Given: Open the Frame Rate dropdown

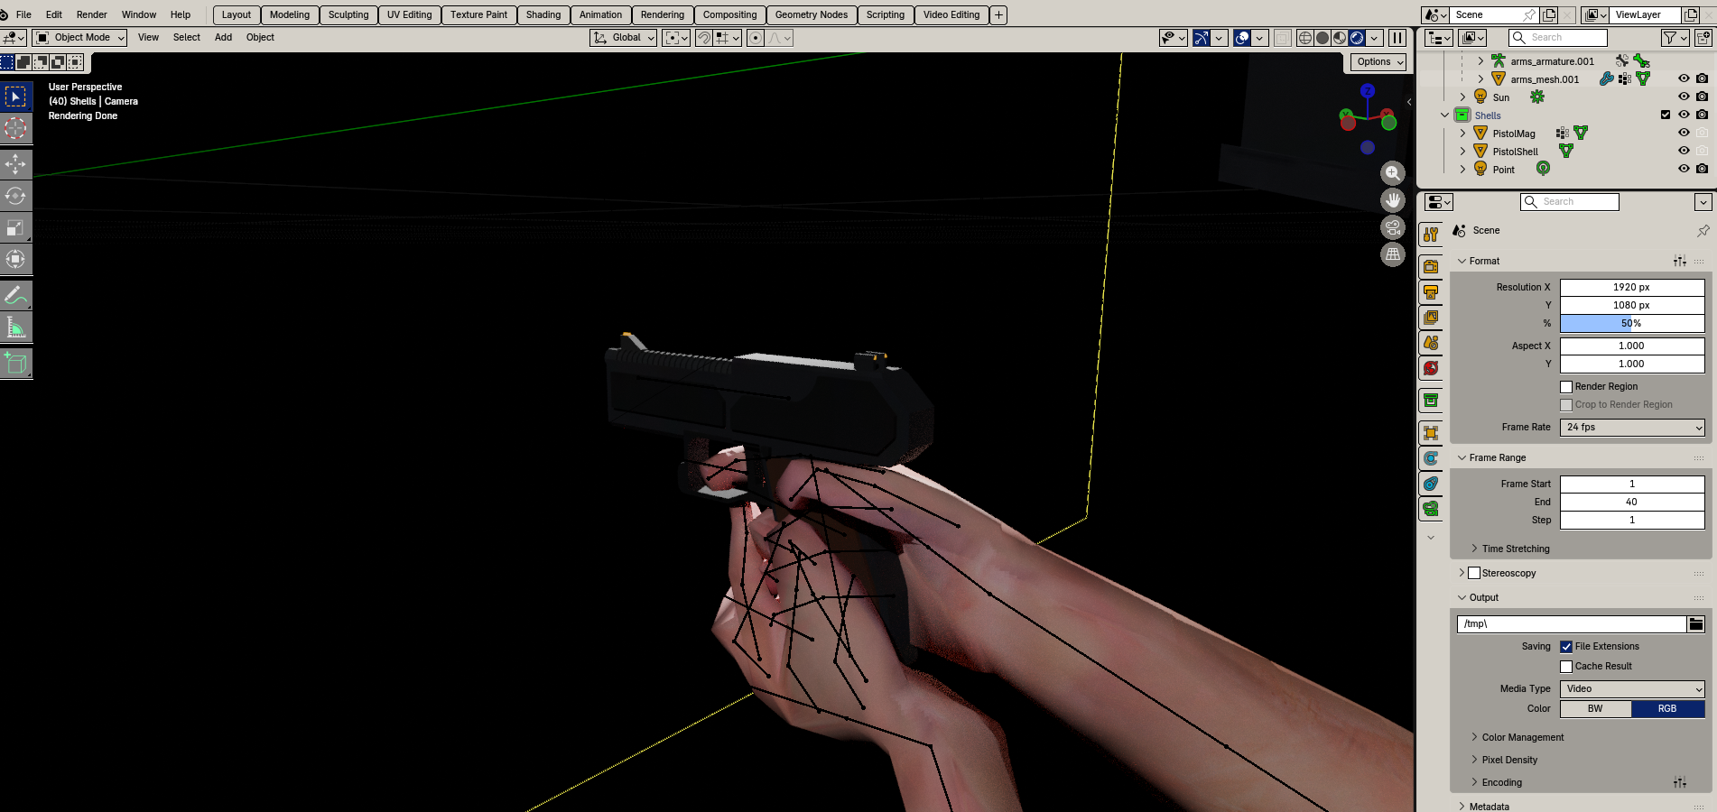Looking at the screenshot, I should click(x=1632, y=427).
